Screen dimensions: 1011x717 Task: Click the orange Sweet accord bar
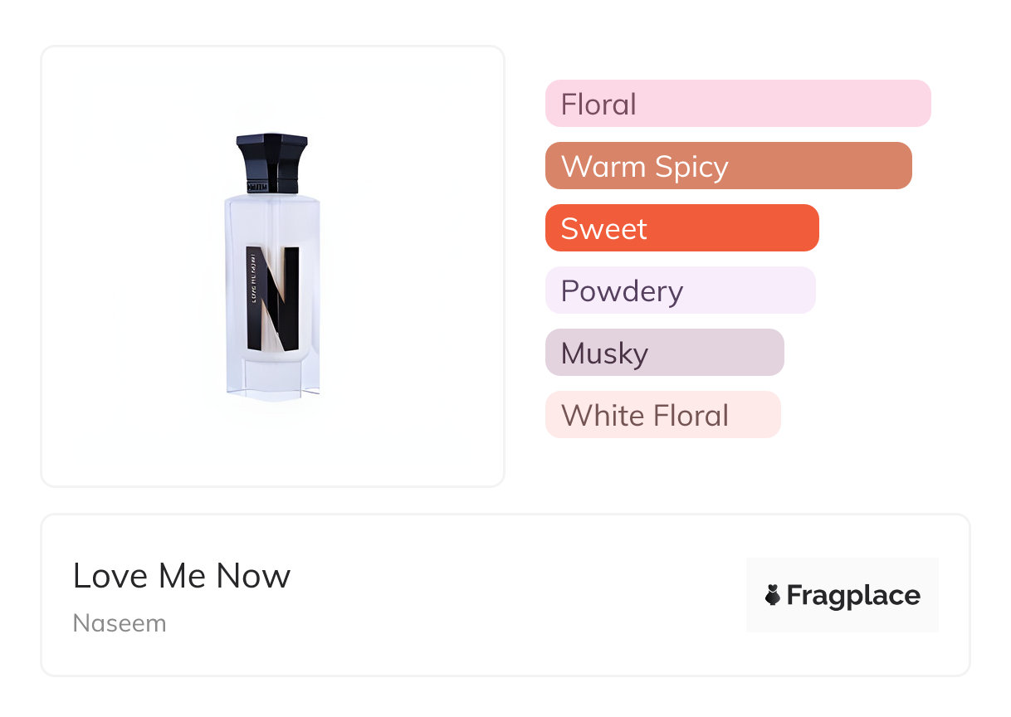point(681,228)
